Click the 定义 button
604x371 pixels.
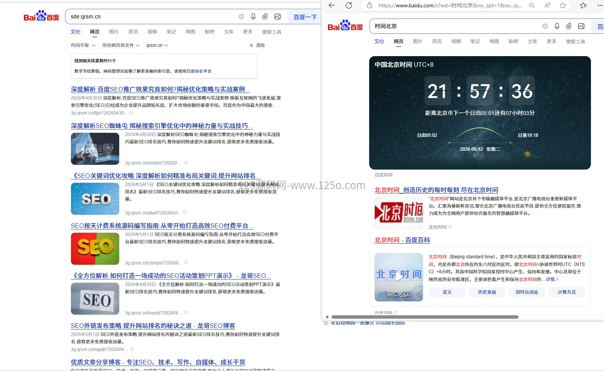(x=447, y=292)
